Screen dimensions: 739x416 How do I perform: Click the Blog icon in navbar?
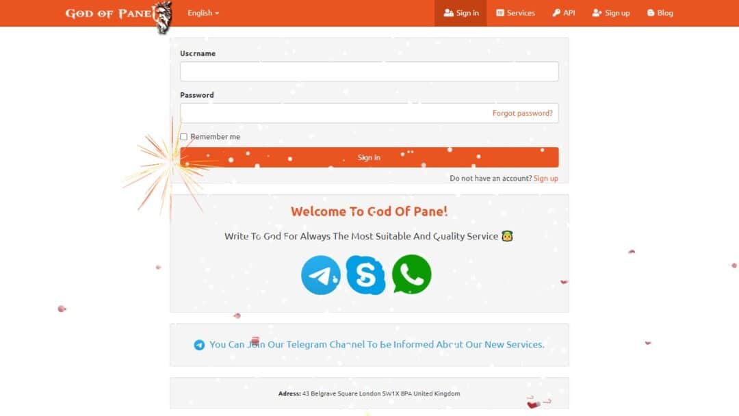tap(651, 13)
